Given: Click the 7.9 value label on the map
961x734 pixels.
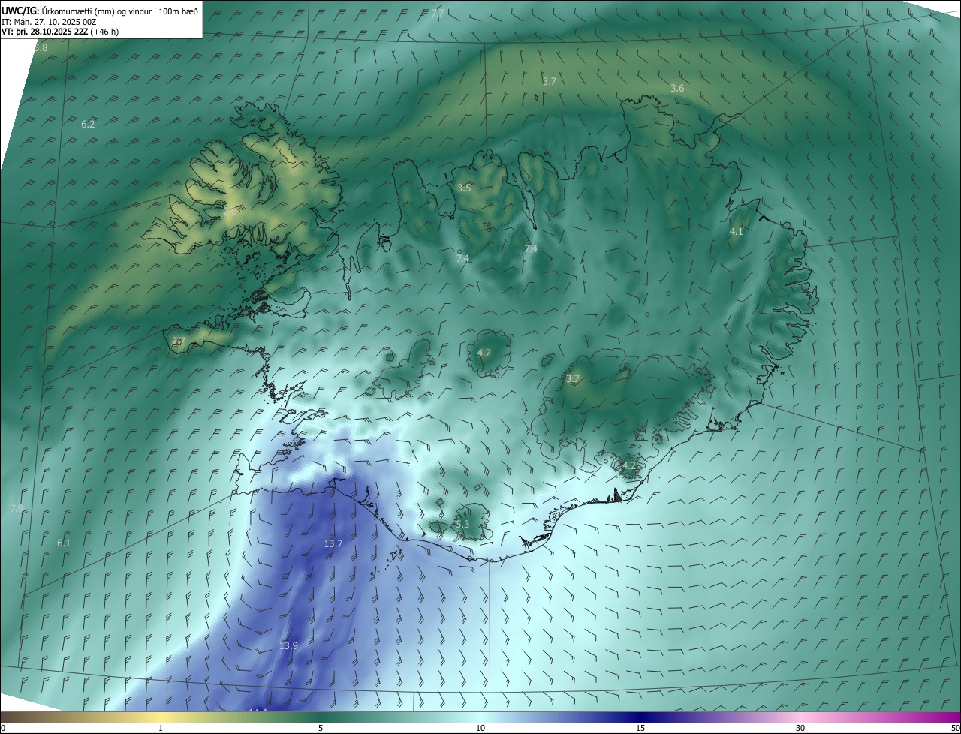Looking at the screenshot, I should [17, 508].
